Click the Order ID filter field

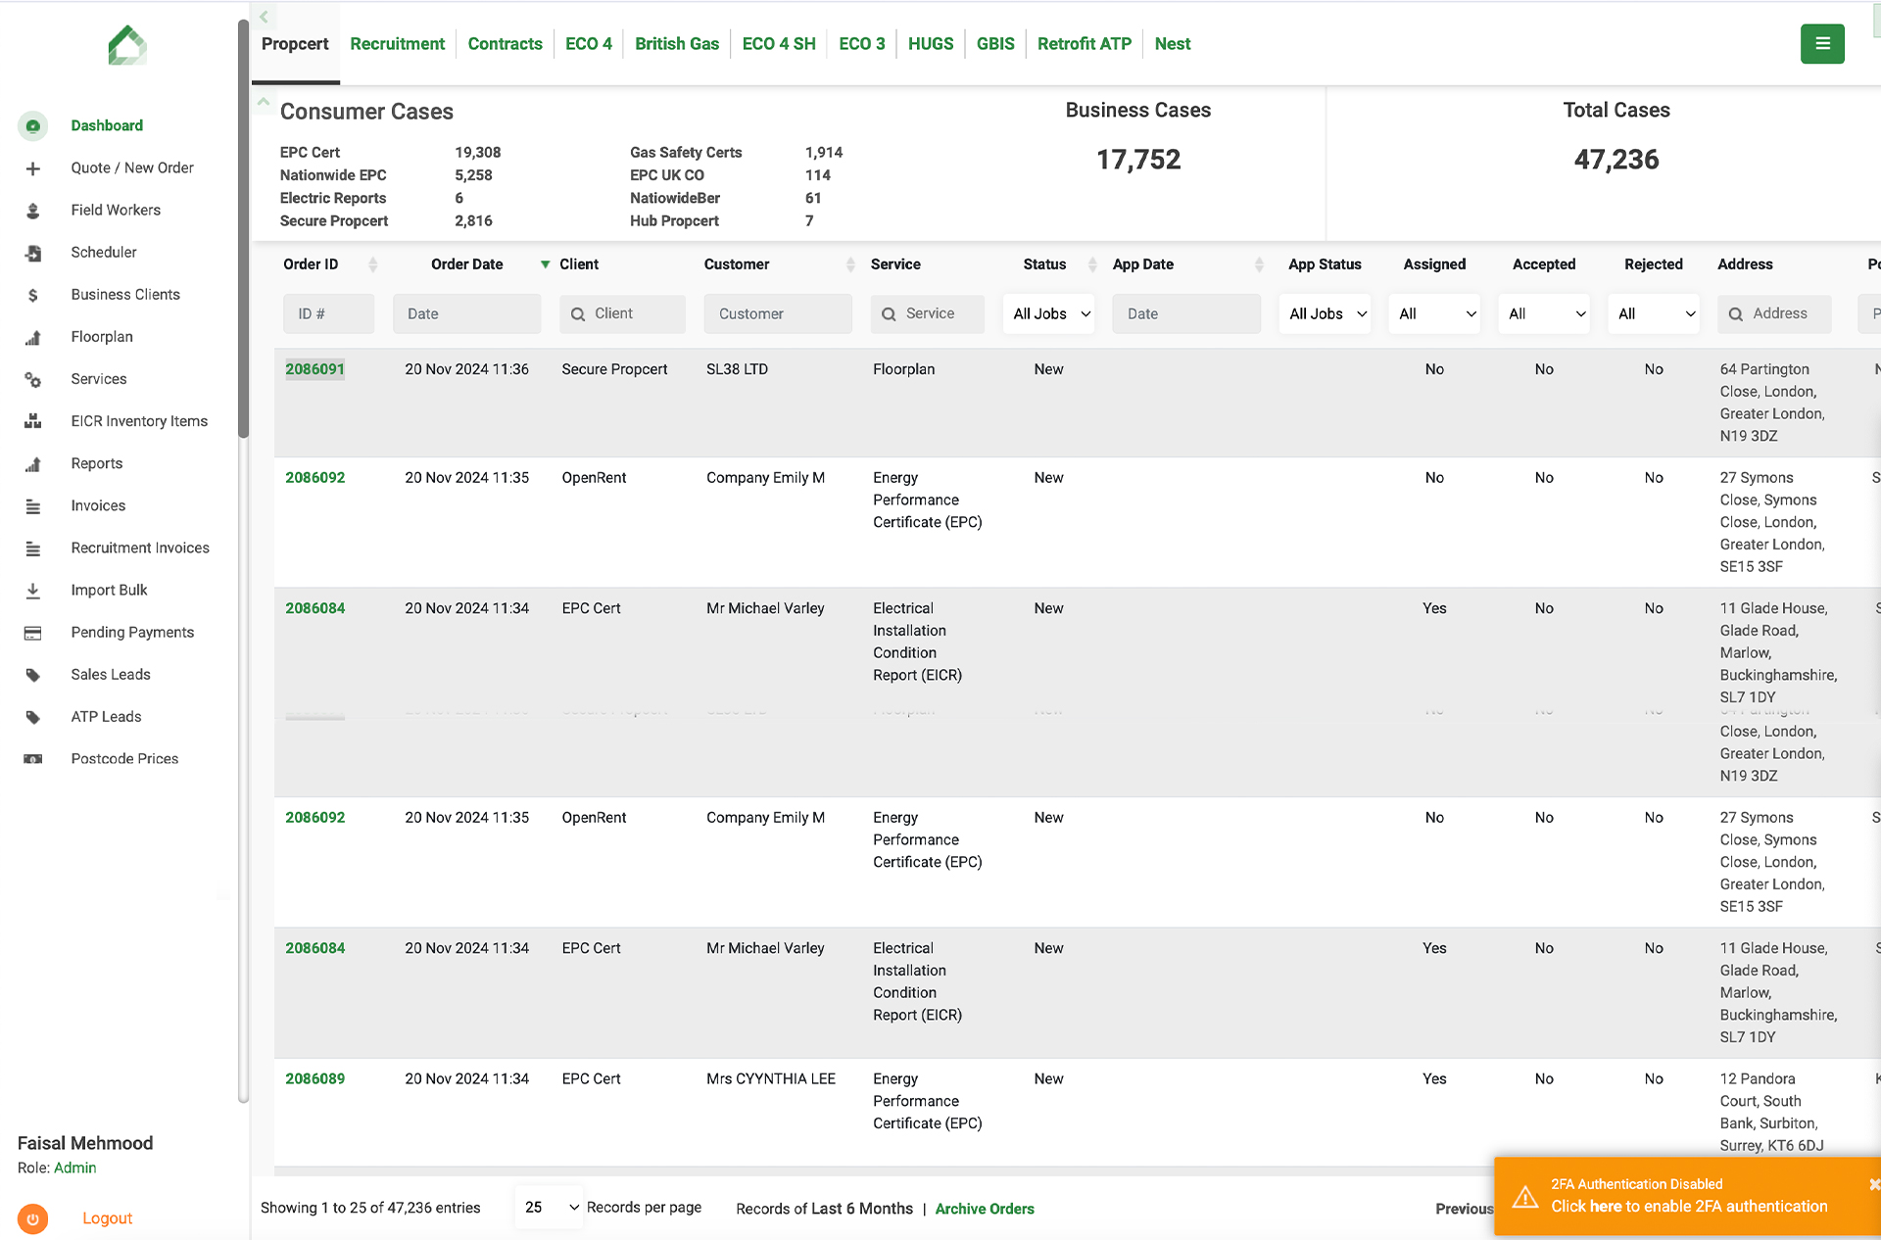coord(328,314)
